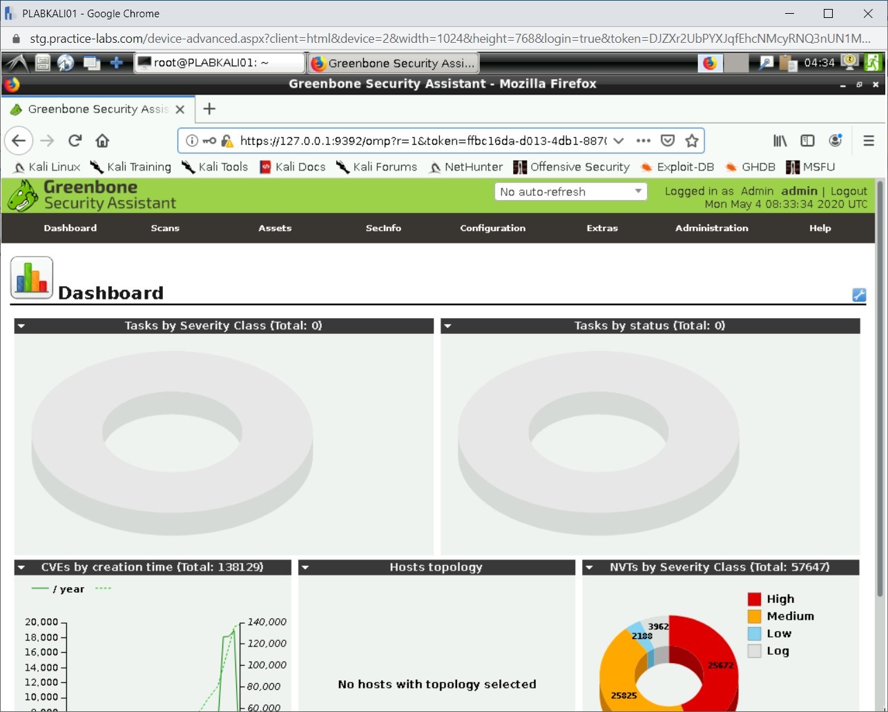Viewport: 888px width, 712px height.
Task: Open the Firefox hamburger menu
Action: pyautogui.click(x=869, y=141)
